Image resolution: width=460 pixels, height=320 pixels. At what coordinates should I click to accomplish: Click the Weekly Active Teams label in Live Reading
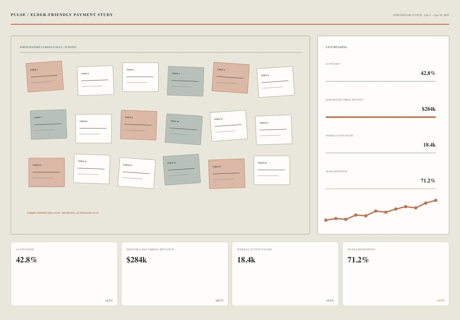pos(340,136)
